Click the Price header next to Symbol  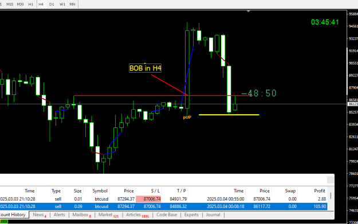coord(128,191)
